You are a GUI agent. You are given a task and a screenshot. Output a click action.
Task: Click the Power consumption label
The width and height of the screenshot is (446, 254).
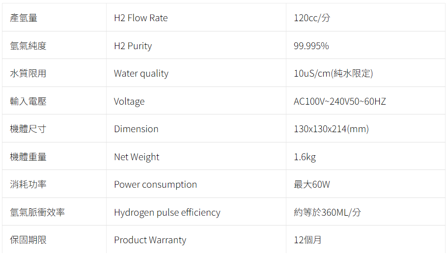(x=155, y=185)
